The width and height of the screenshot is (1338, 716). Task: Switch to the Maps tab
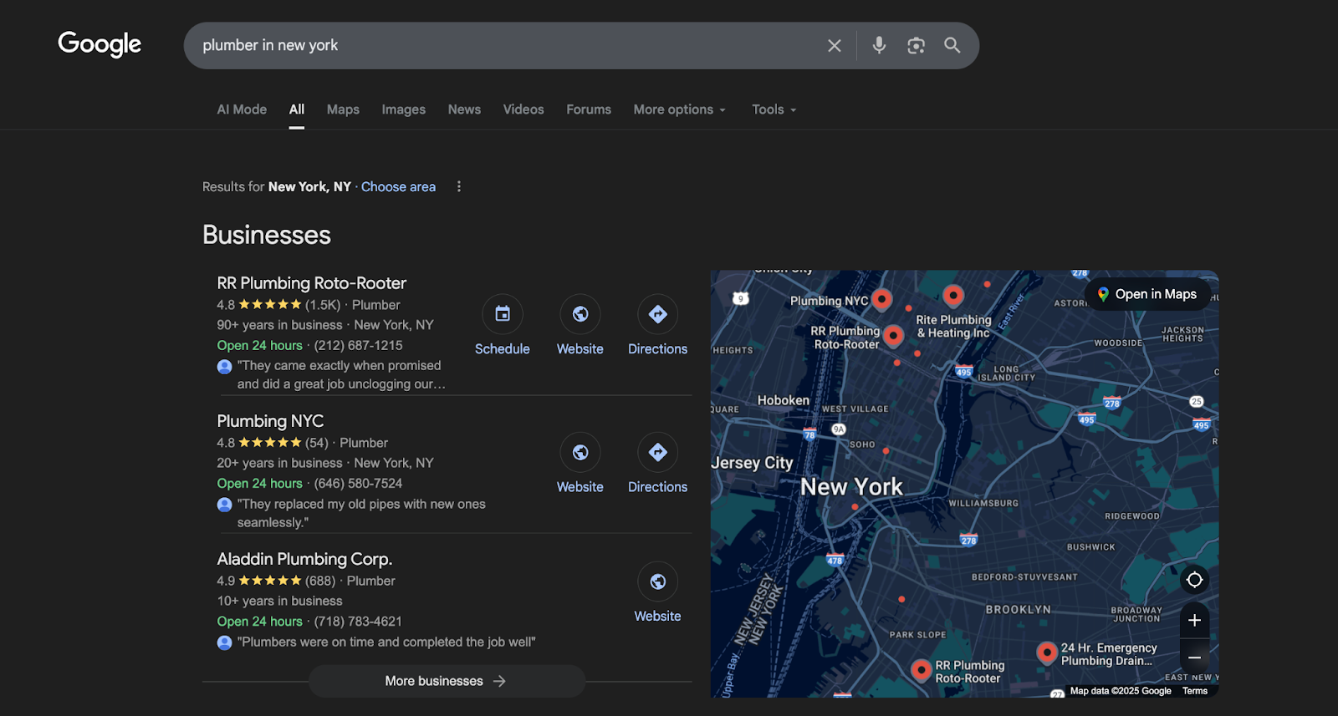click(x=343, y=109)
